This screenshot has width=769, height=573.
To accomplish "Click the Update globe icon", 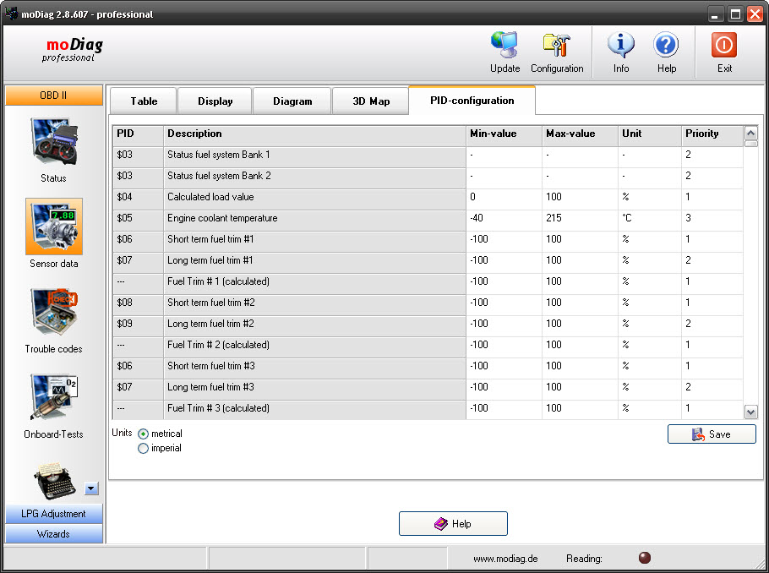I will click(x=504, y=45).
